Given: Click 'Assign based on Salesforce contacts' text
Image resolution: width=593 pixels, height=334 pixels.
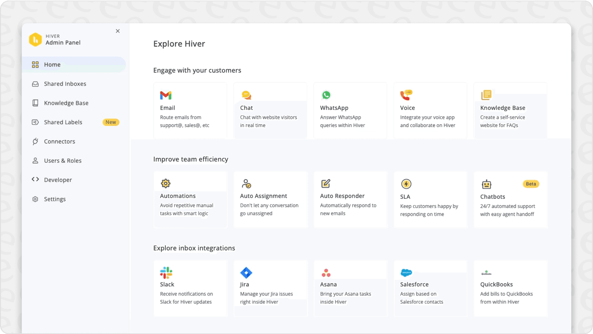Looking at the screenshot, I should click(422, 298).
